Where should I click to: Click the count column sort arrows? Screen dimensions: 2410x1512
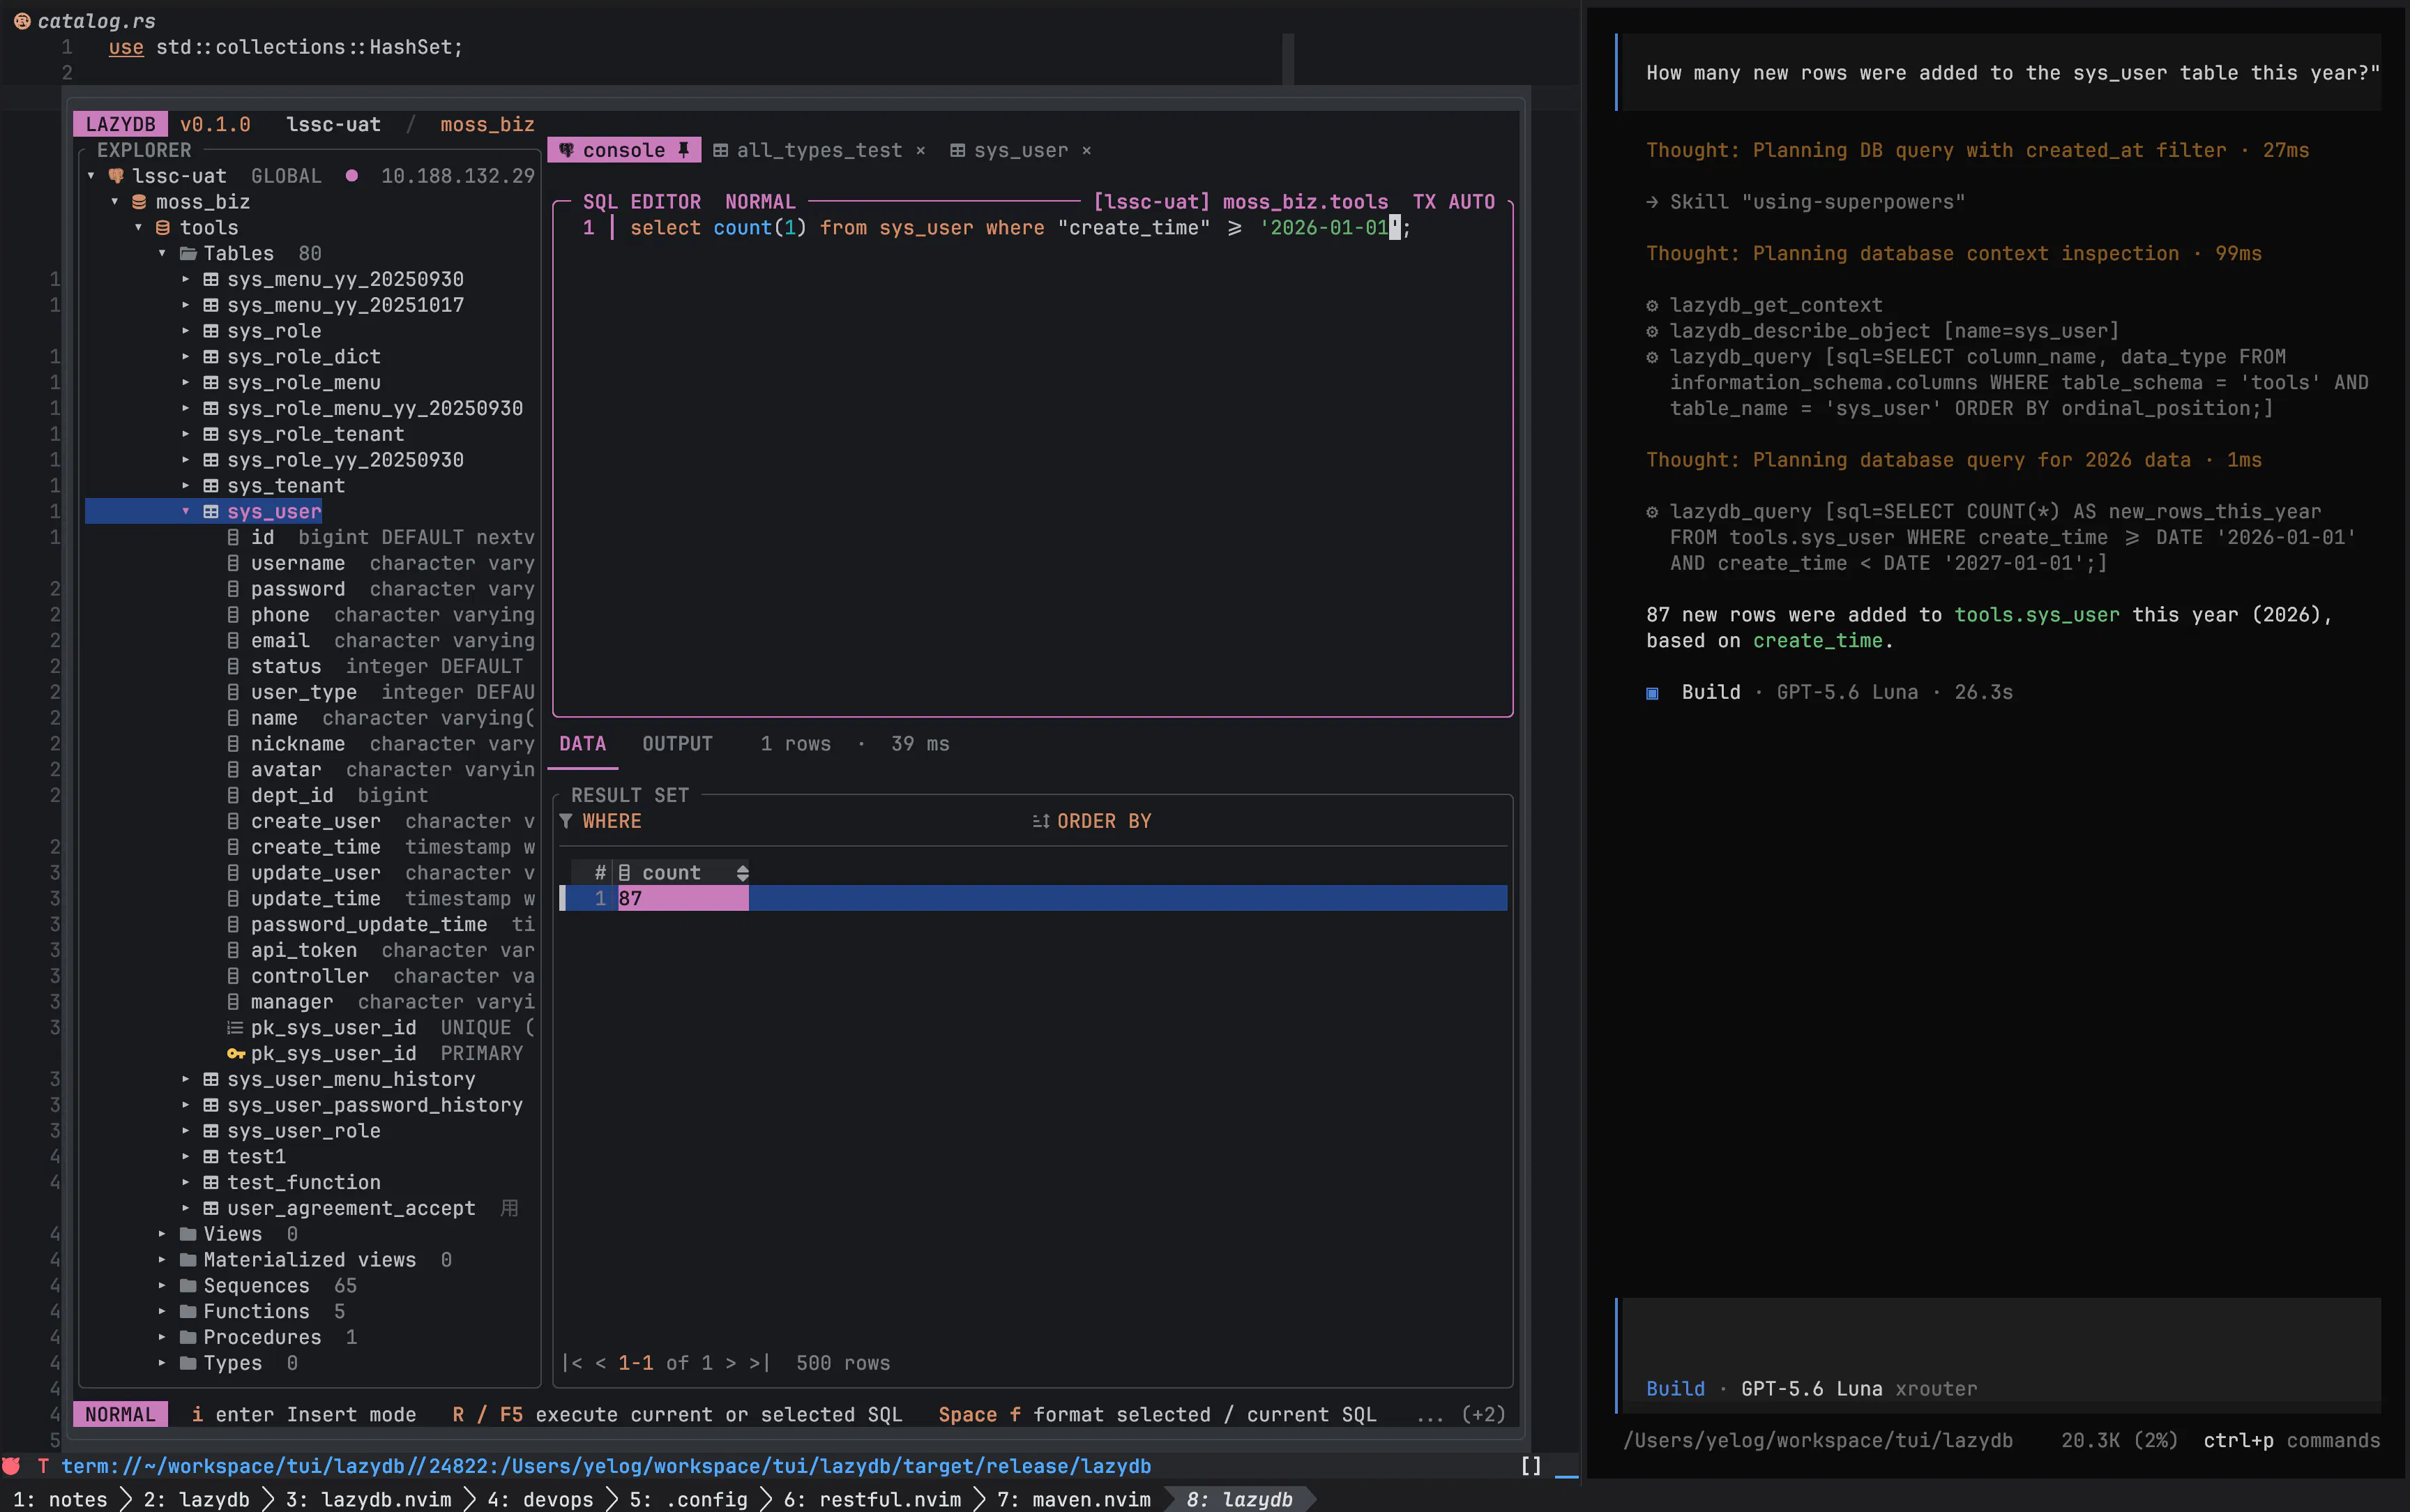[742, 873]
